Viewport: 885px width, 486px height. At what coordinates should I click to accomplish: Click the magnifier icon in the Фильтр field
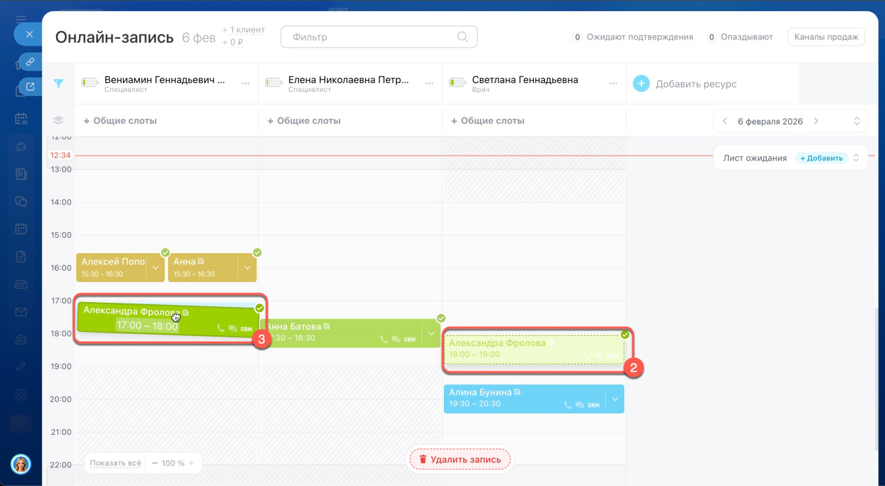coord(463,37)
